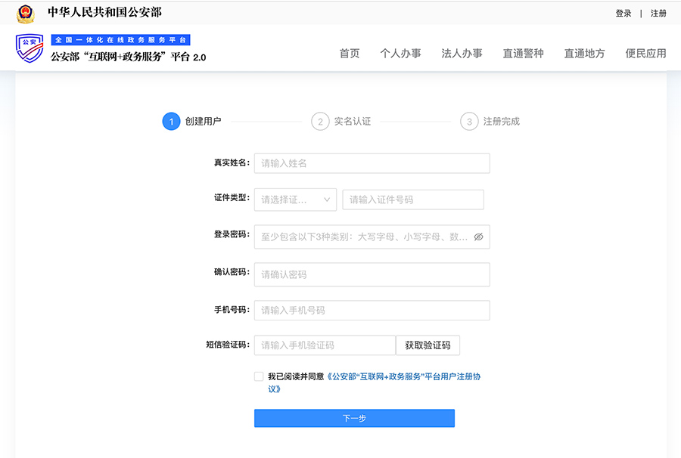The height and width of the screenshot is (458, 681).
Task: Check the 我已阅读并同意 agreement checkbox
Action: (x=260, y=376)
